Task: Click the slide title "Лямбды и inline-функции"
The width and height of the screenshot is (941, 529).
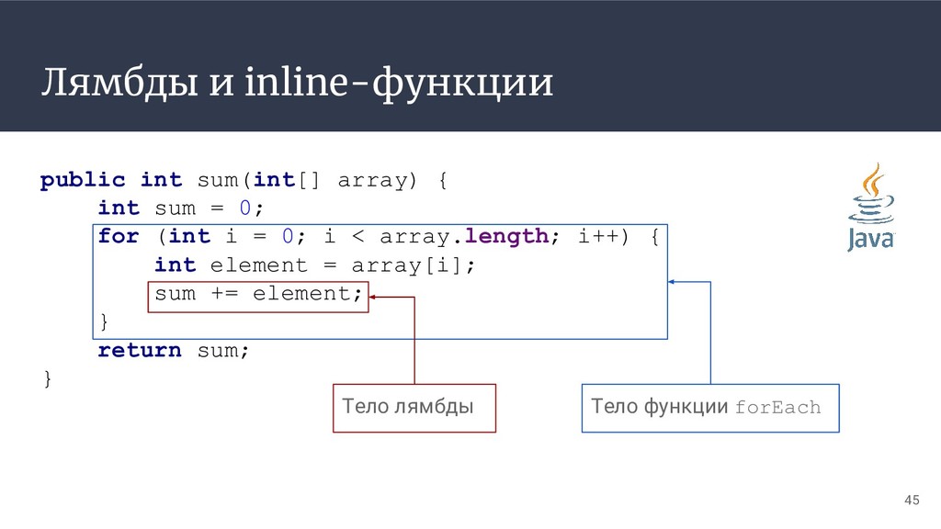Action: pos(297,82)
